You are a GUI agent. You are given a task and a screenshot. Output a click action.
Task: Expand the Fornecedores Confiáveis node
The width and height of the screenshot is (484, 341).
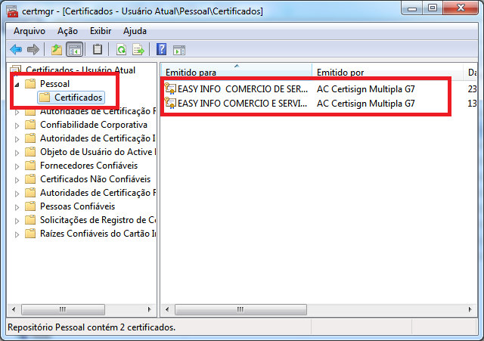pos(17,166)
